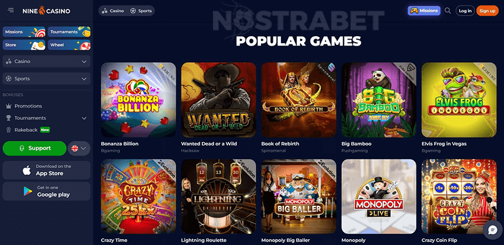
Task: Click the Google Play download badge
Action: (x=47, y=191)
